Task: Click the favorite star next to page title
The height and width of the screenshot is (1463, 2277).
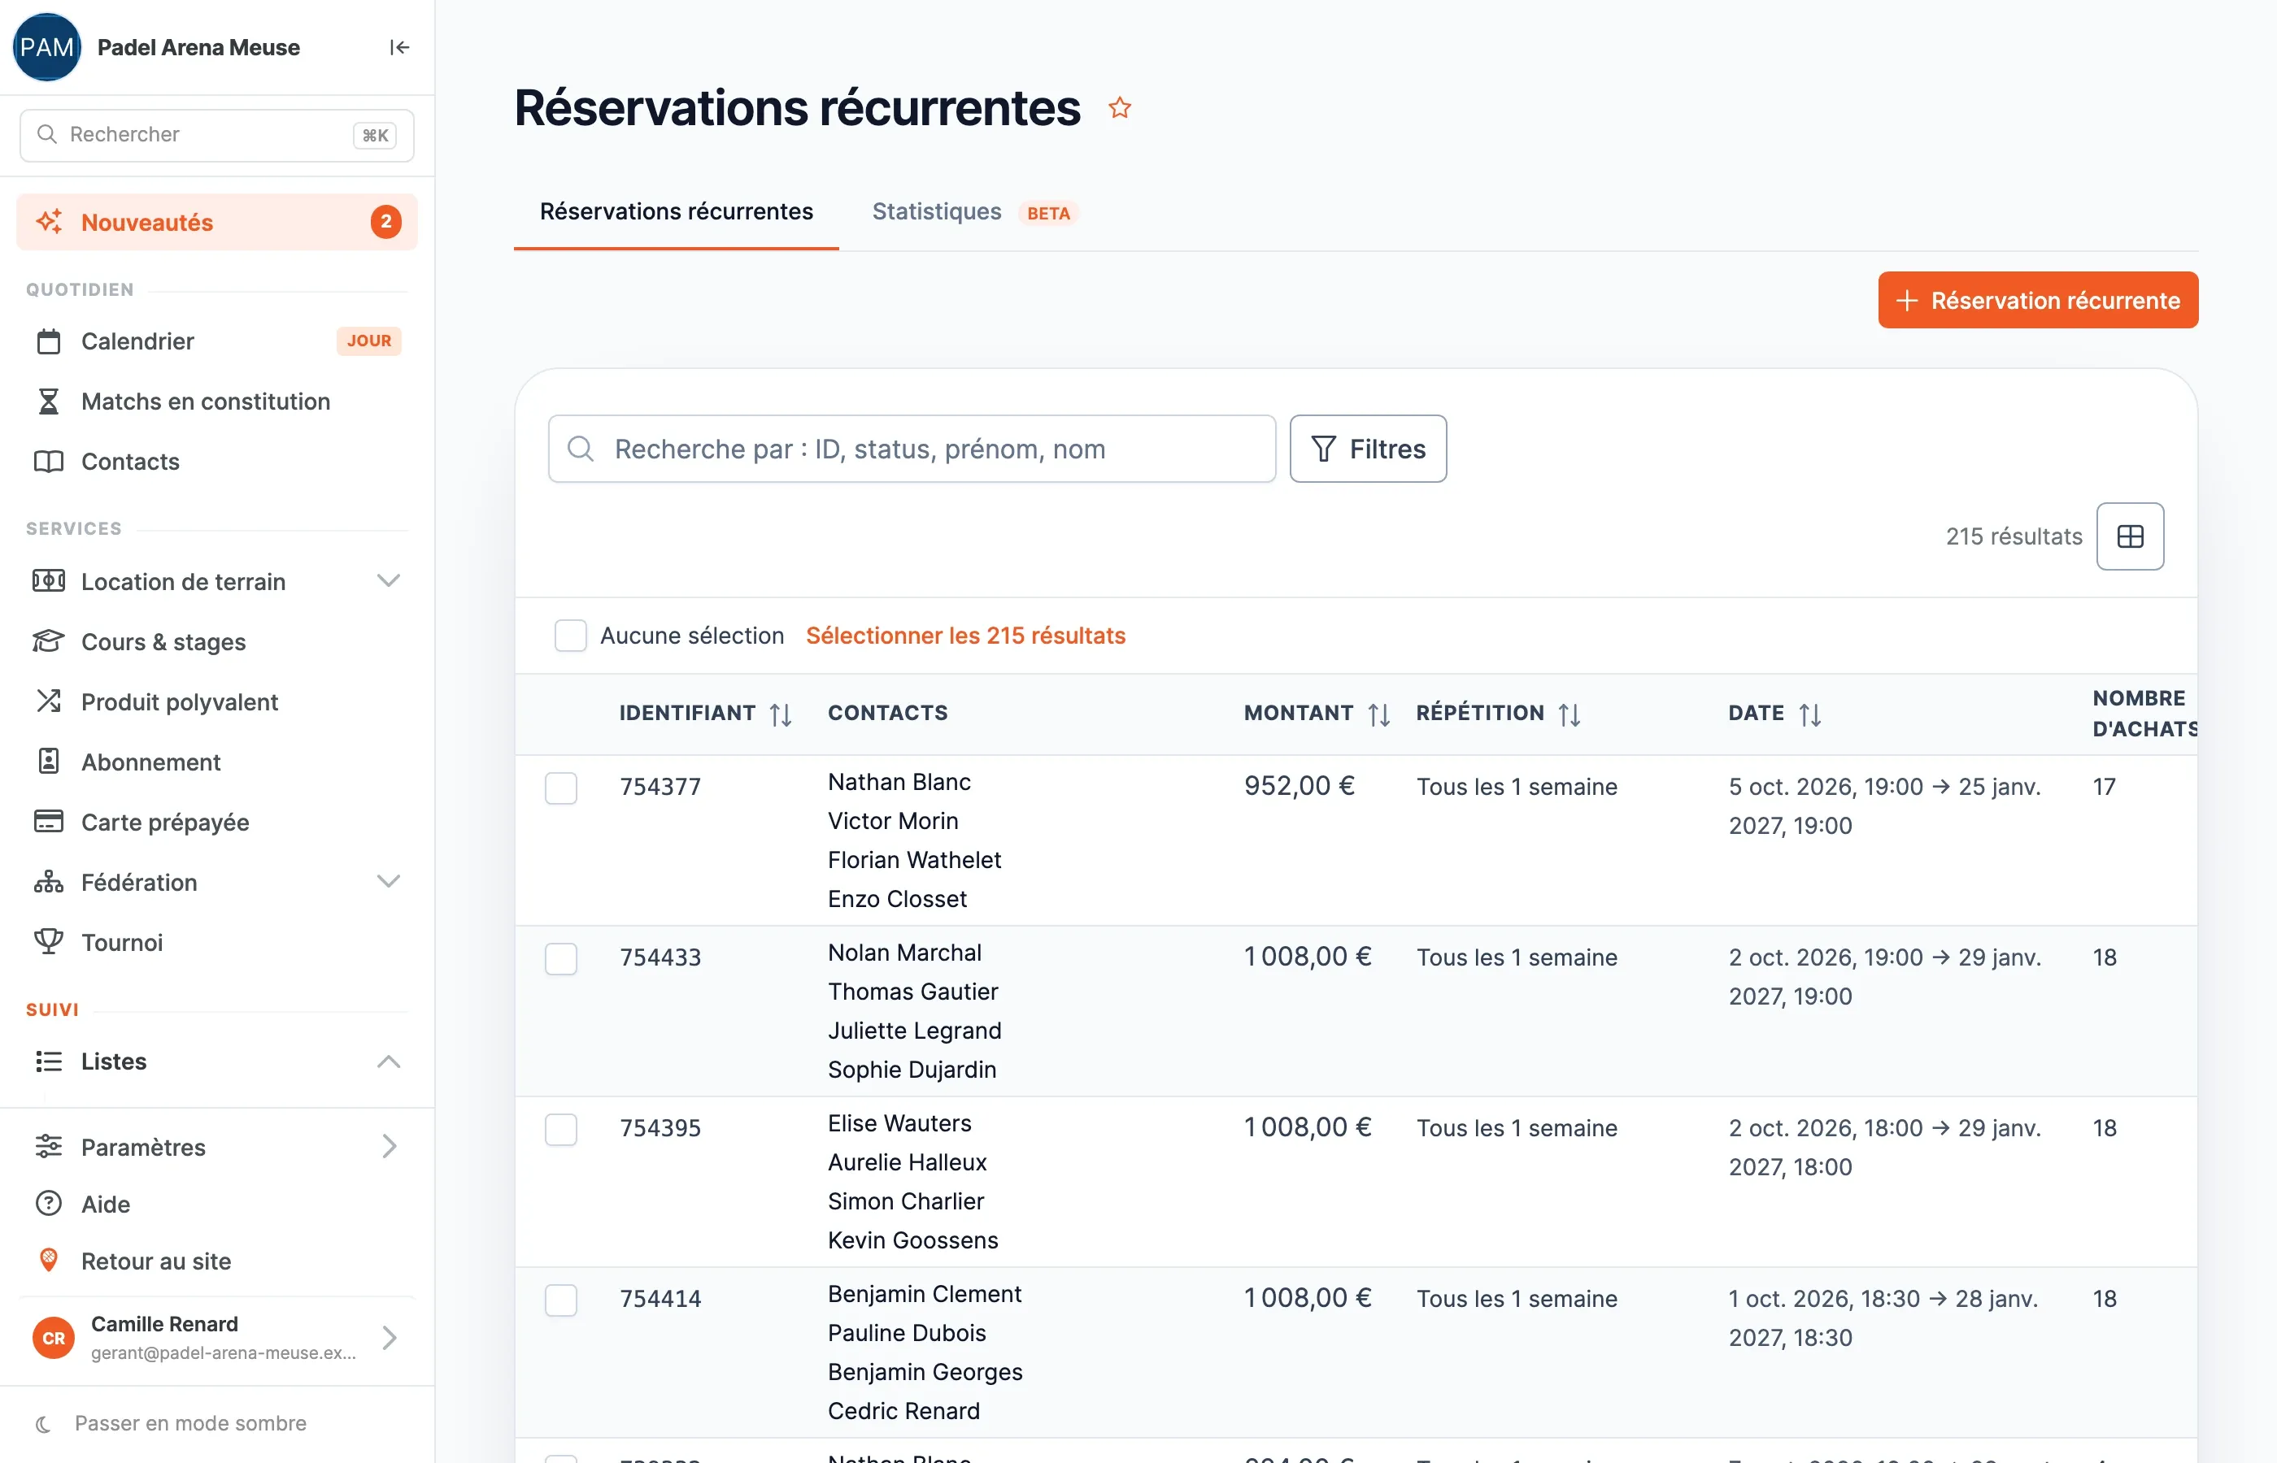Action: click(1120, 108)
